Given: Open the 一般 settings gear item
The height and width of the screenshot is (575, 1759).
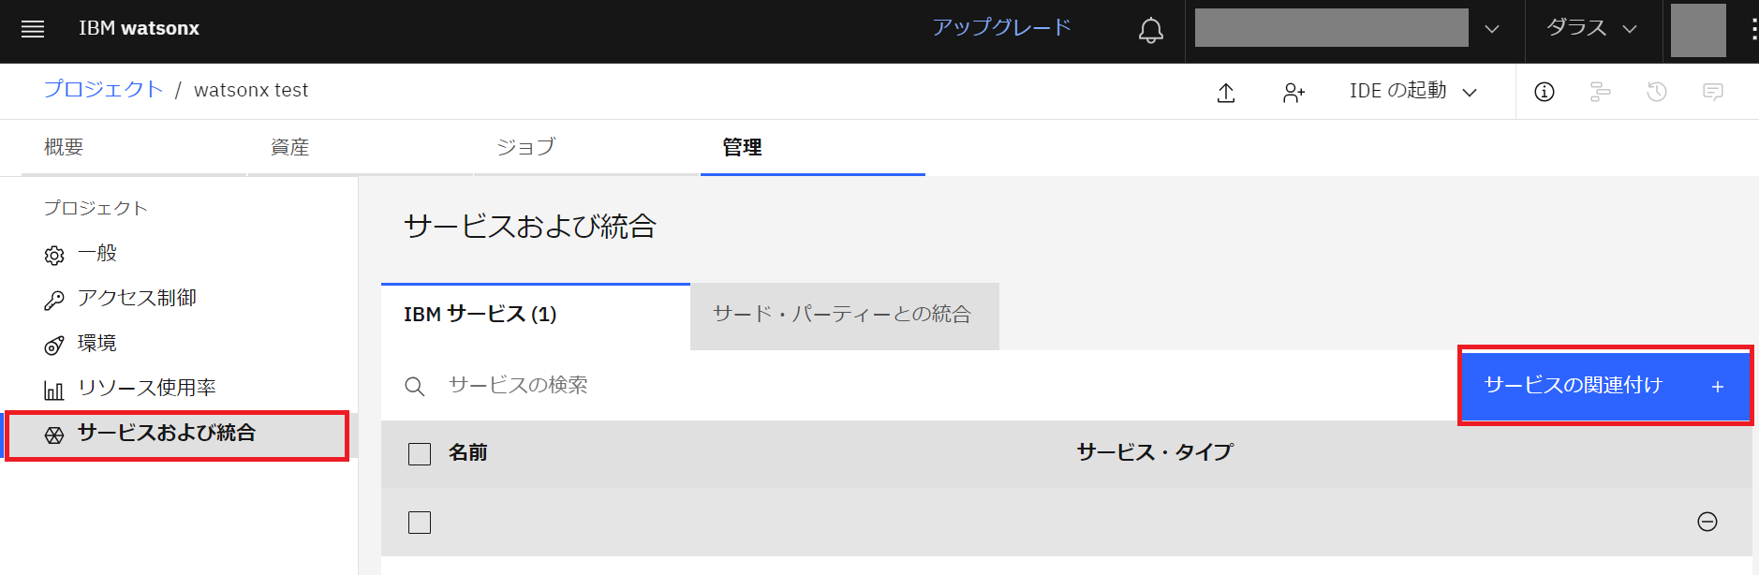Looking at the screenshot, I should click(x=97, y=254).
